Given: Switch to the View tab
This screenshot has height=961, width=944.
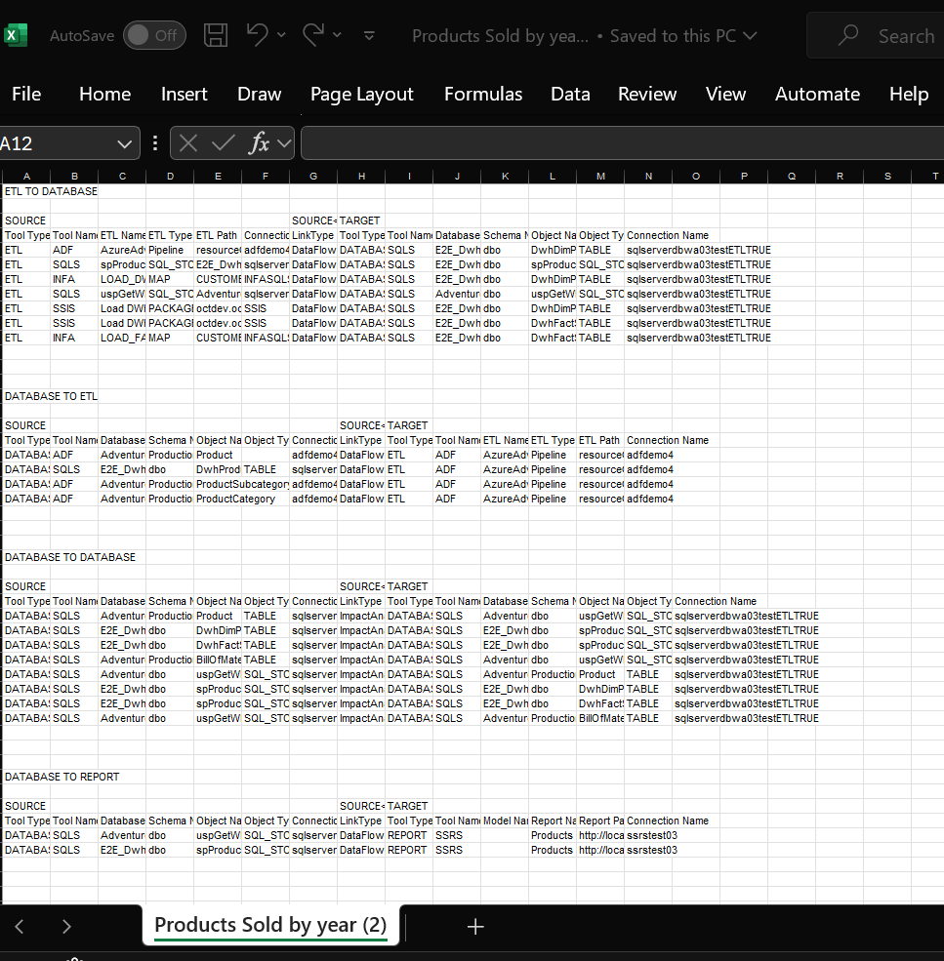Looking at the screenshot, I should coord(725,94).
